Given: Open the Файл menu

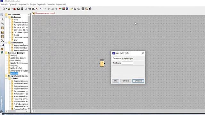Looking at the screenshot, I should pos(4,4).
